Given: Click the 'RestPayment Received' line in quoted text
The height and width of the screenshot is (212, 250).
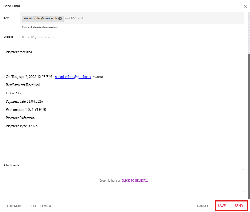Looking at the screenshot, I should (23, 85).
